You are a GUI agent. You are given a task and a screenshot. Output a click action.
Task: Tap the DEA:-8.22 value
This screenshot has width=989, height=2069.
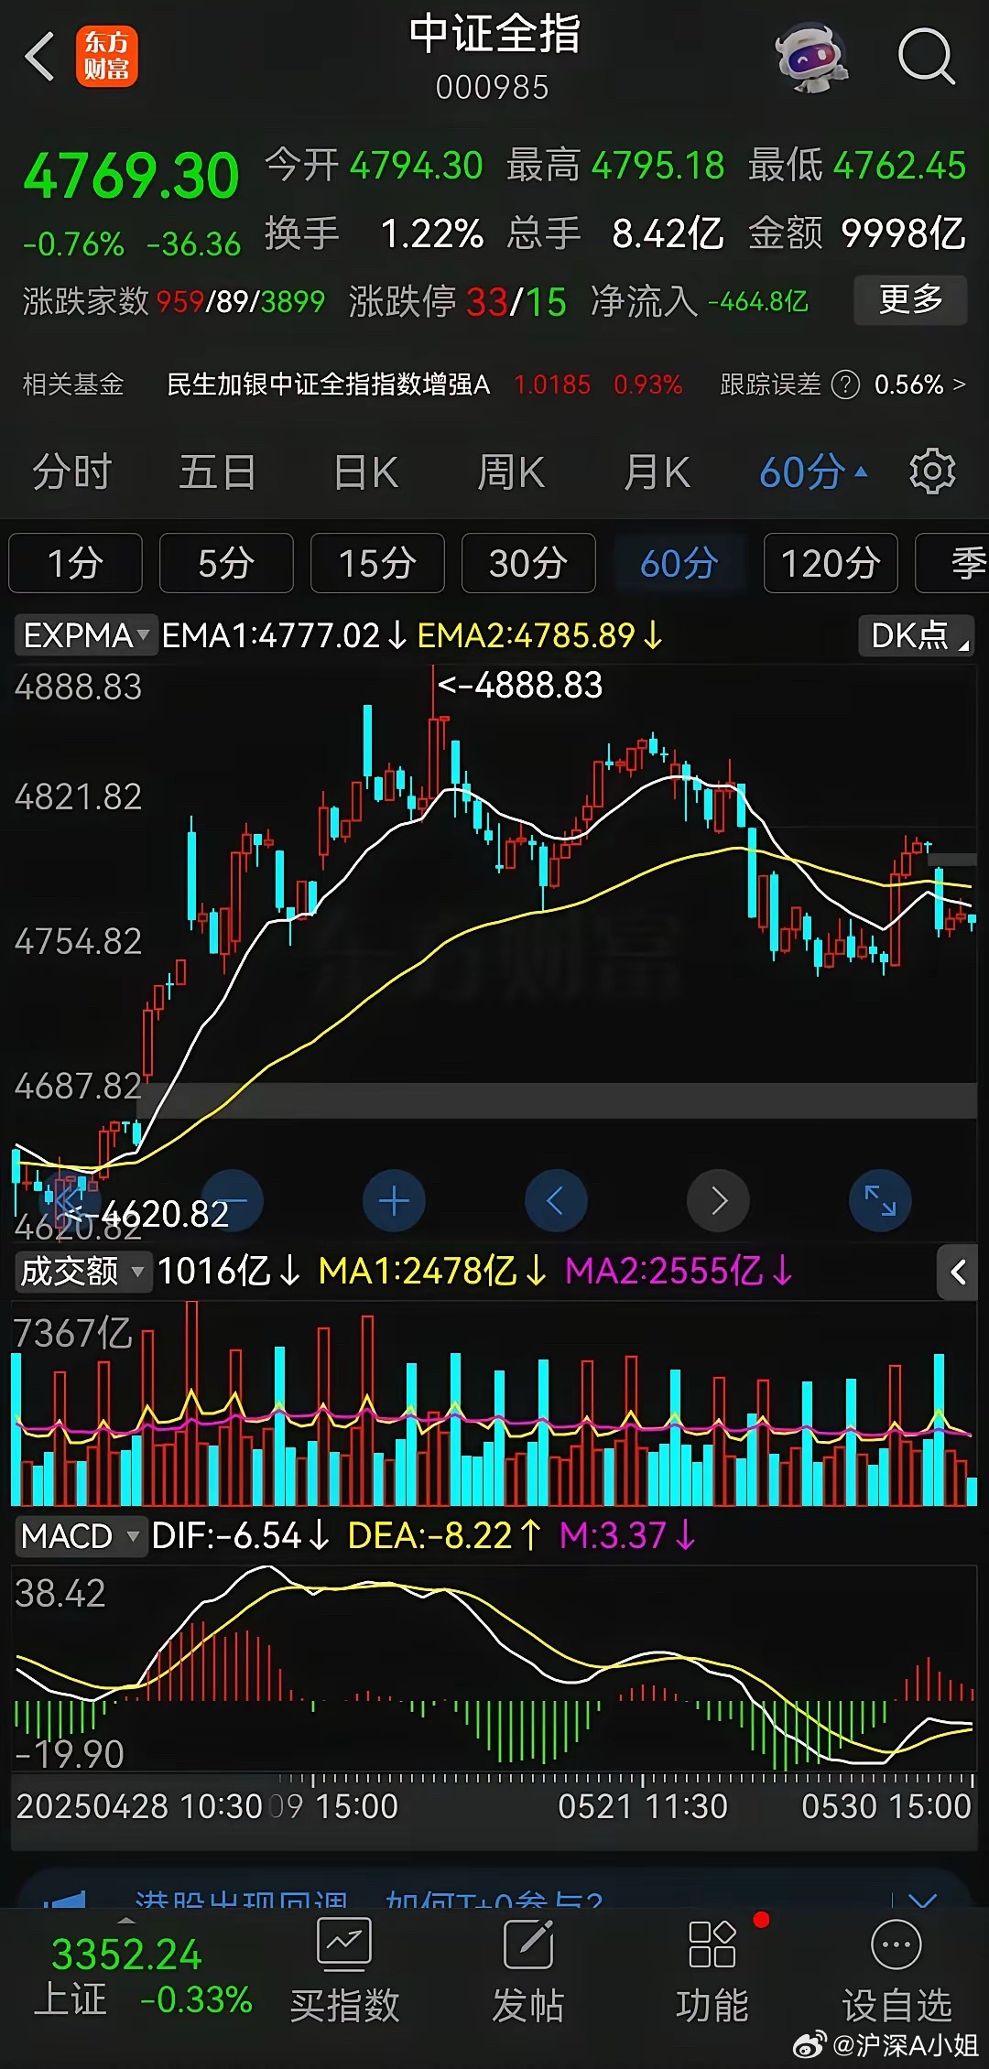(445, 1535)
